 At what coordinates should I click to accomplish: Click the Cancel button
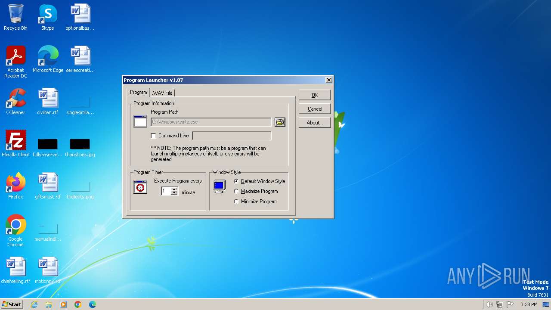tap(315, 109)
